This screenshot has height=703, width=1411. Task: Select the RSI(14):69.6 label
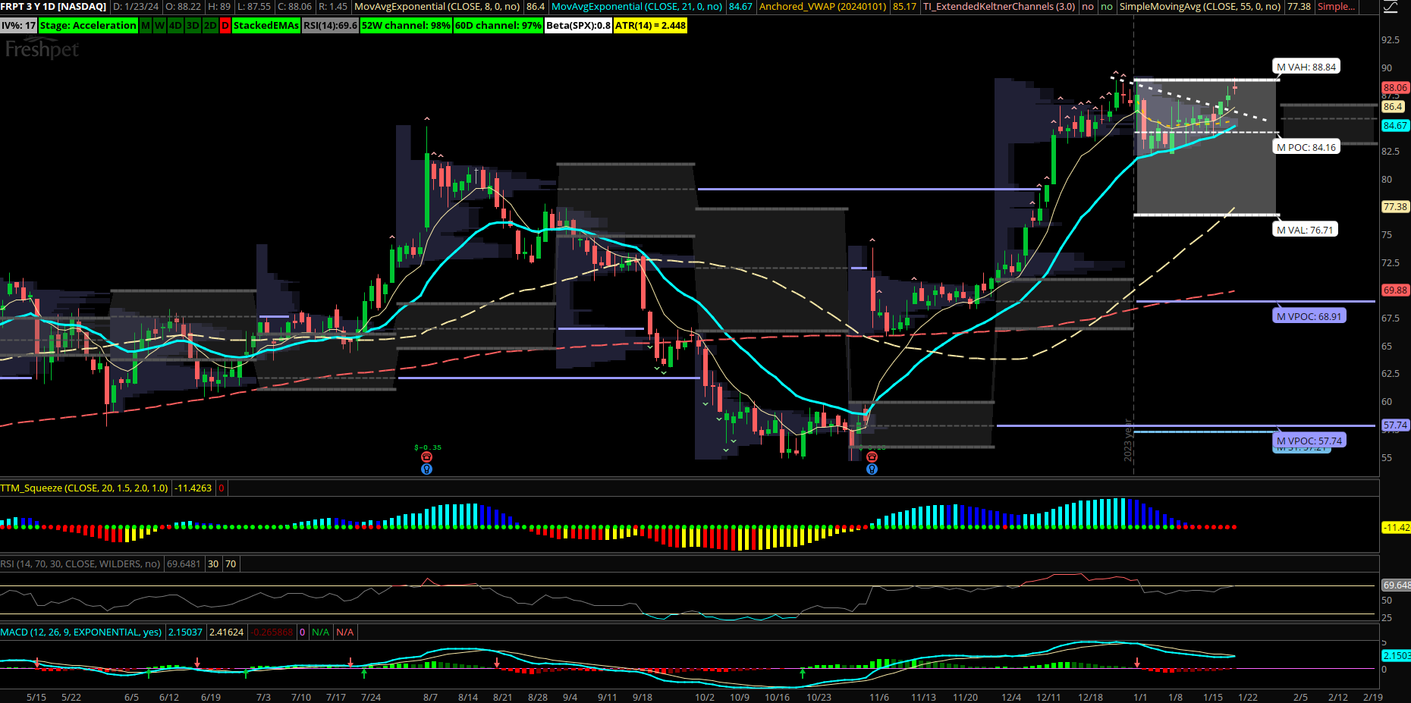[330, 25]
